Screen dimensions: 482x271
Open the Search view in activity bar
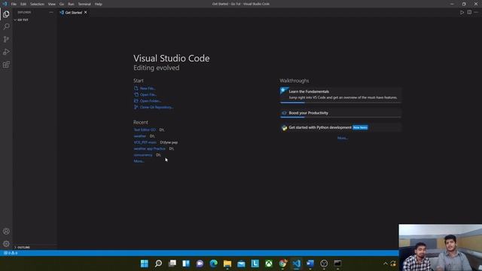coord(6,27)
